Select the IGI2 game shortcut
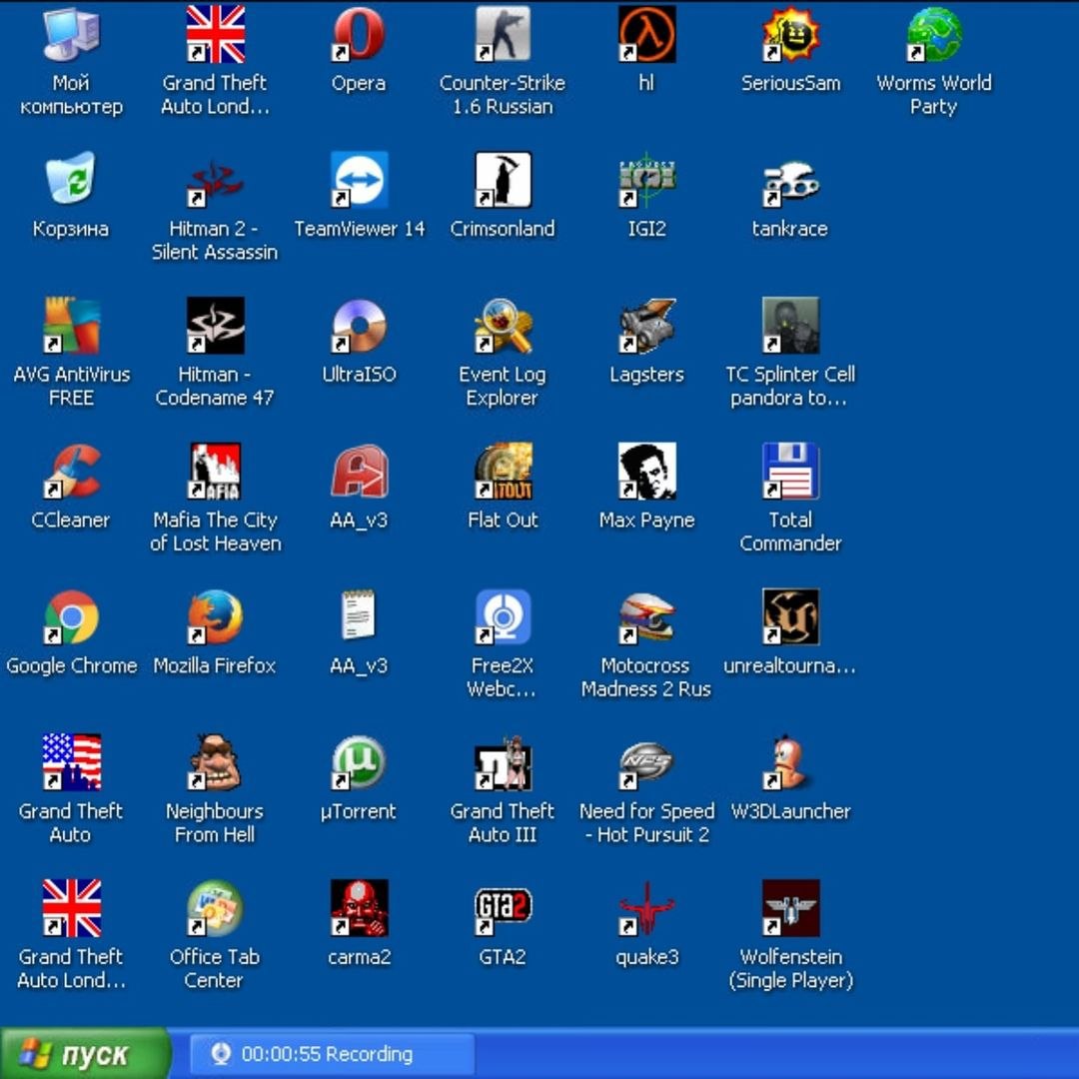This screenshot has height=1079, width=1079. pos(646,180)
